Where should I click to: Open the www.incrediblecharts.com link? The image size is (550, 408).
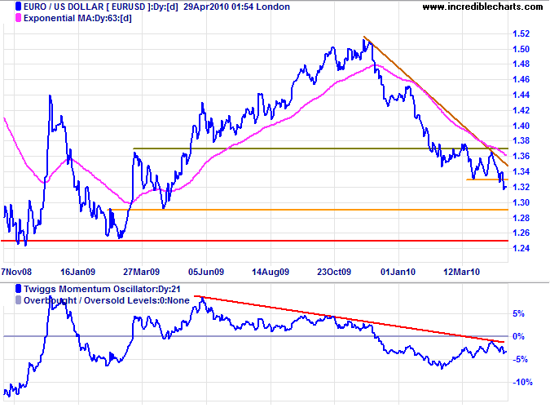pos(482,7)
